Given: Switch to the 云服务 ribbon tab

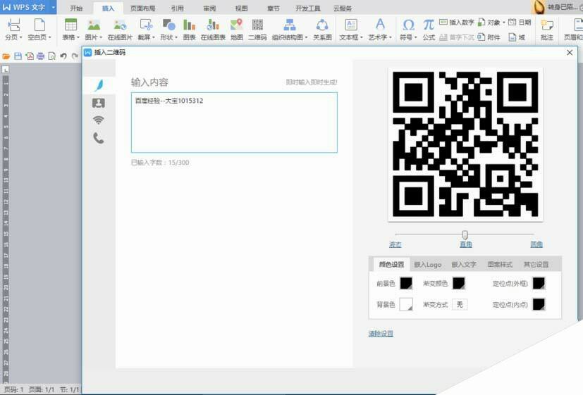Looking at the screenshot, I should click(343, 8).
